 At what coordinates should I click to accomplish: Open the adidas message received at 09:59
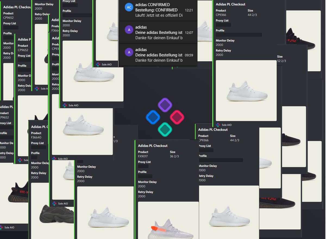(x=158, y=55)
